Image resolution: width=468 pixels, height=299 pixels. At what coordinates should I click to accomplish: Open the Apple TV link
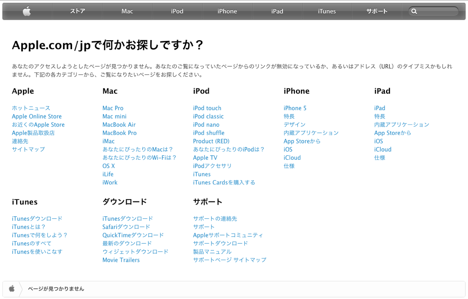[x=205, y=158]
